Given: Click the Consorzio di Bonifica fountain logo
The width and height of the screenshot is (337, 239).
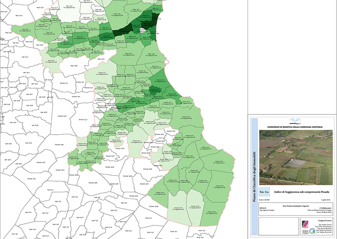Looking at the screenshot, I should tap(295, 121).
